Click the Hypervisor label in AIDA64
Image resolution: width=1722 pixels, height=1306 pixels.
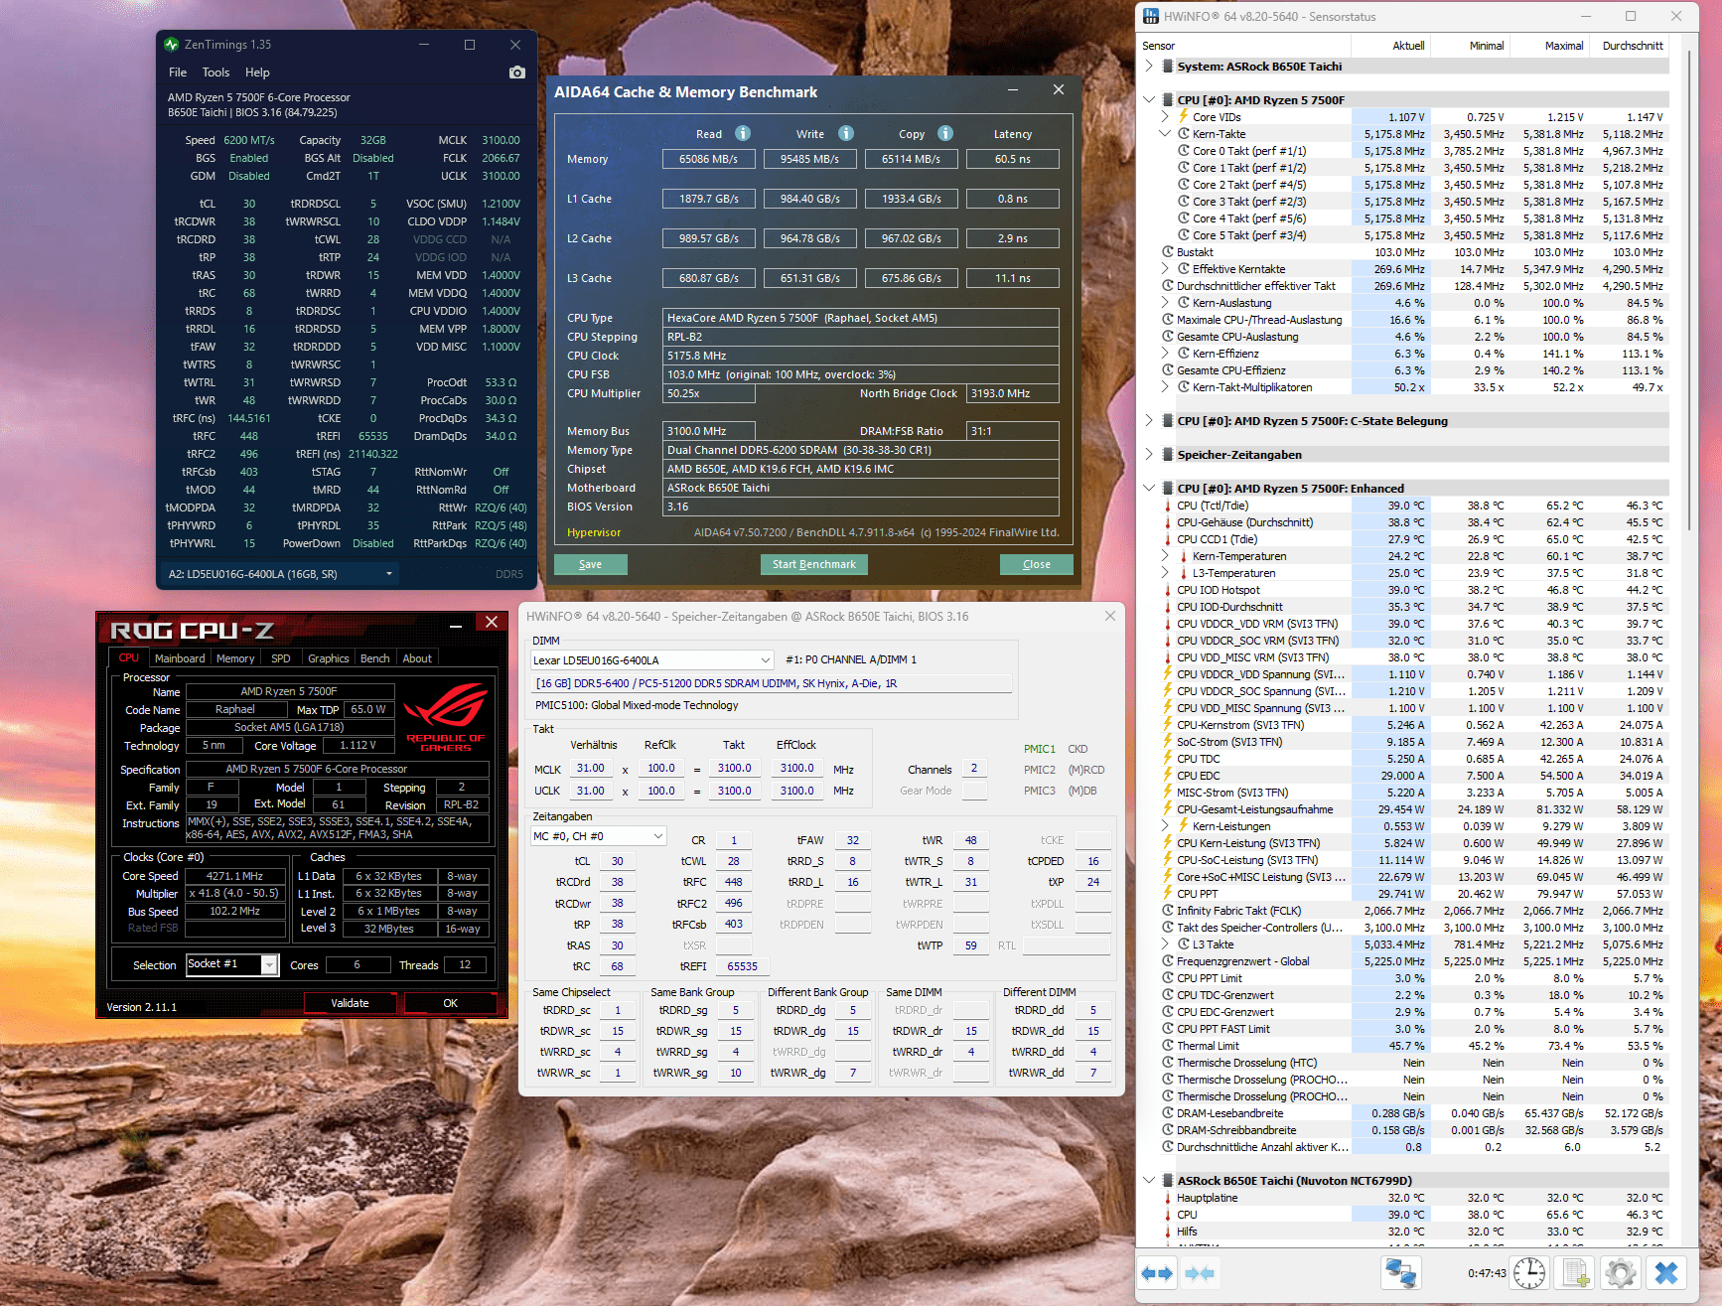tap(594, 532)
